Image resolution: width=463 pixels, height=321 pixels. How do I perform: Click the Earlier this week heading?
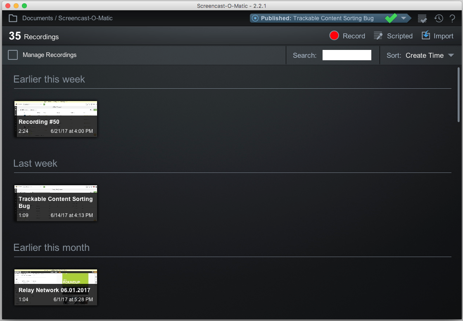[49, 79]
